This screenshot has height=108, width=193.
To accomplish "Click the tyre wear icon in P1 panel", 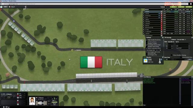I will click(18, 98).
